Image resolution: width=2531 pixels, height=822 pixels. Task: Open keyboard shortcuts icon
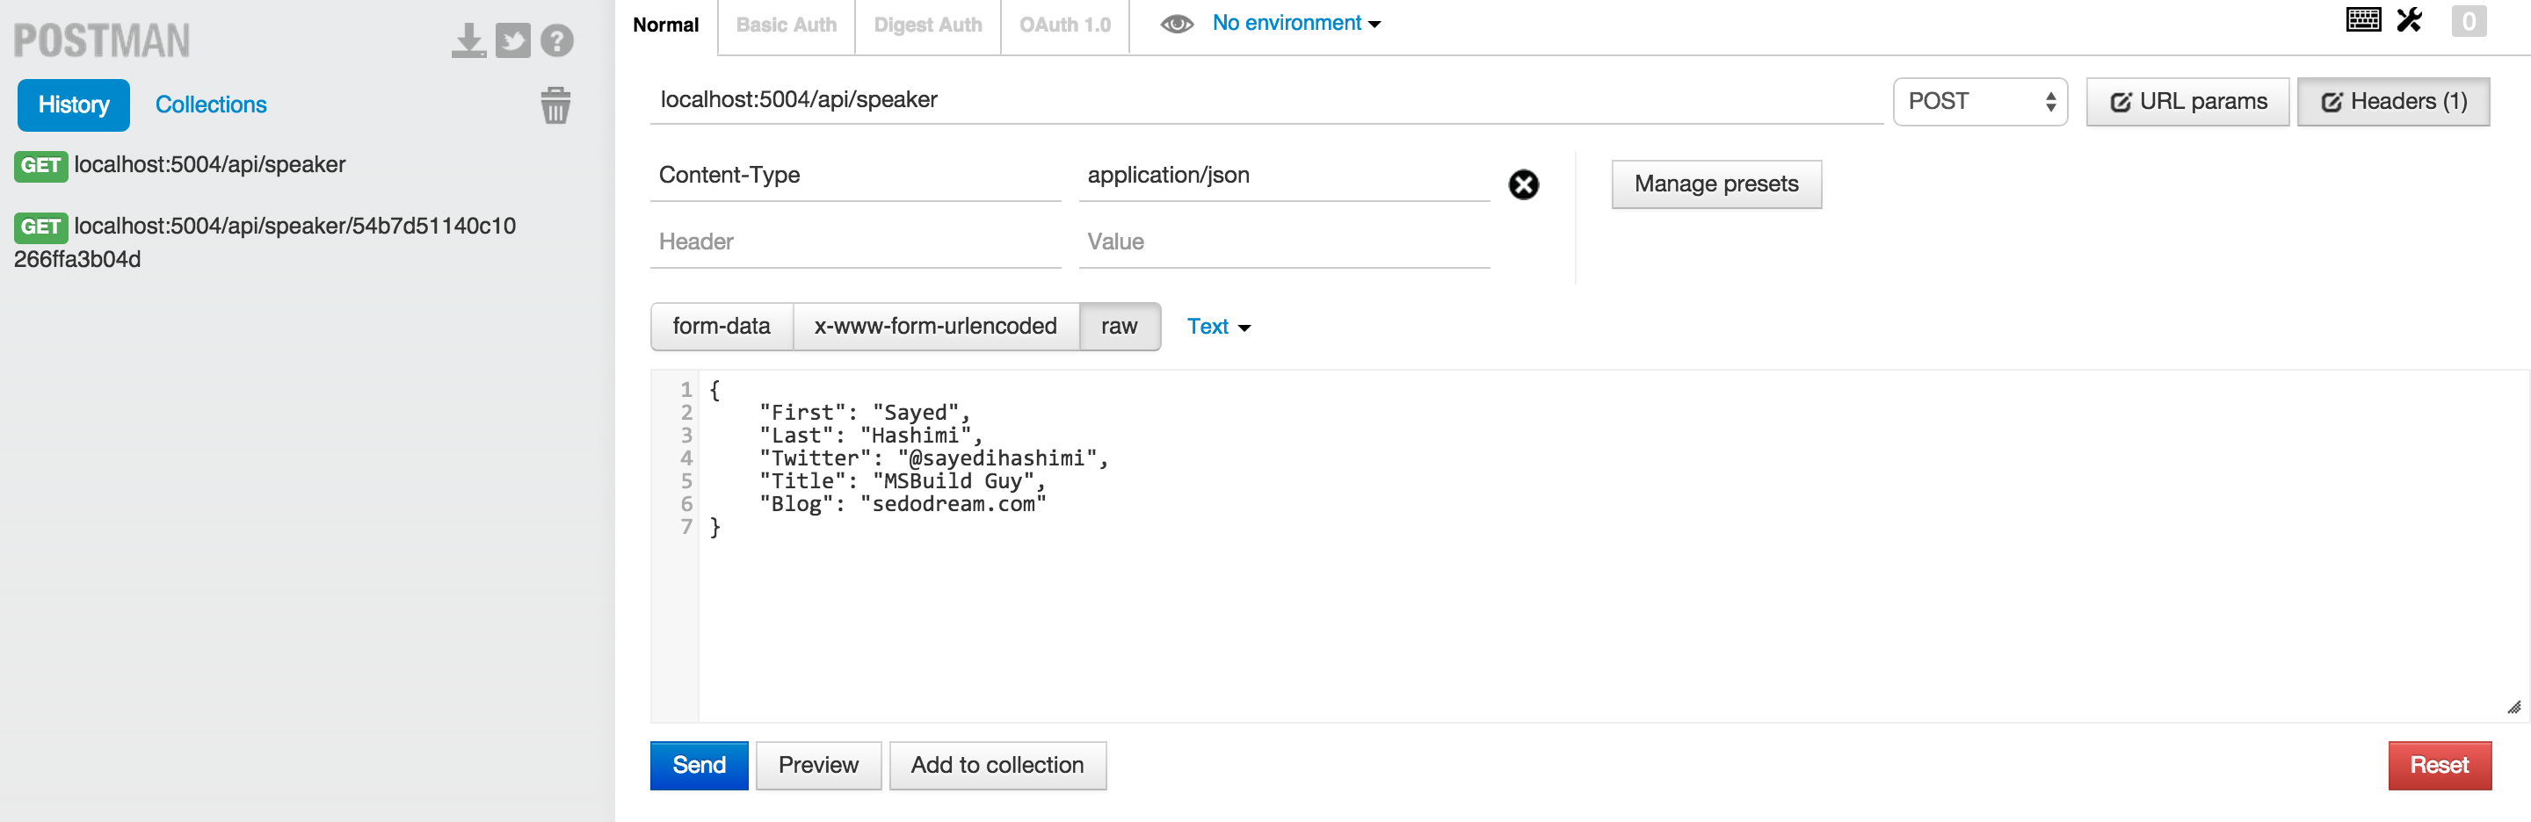click(2363, 19)
